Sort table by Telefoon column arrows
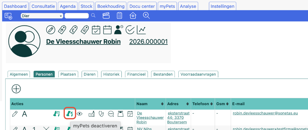 point(212,104)
